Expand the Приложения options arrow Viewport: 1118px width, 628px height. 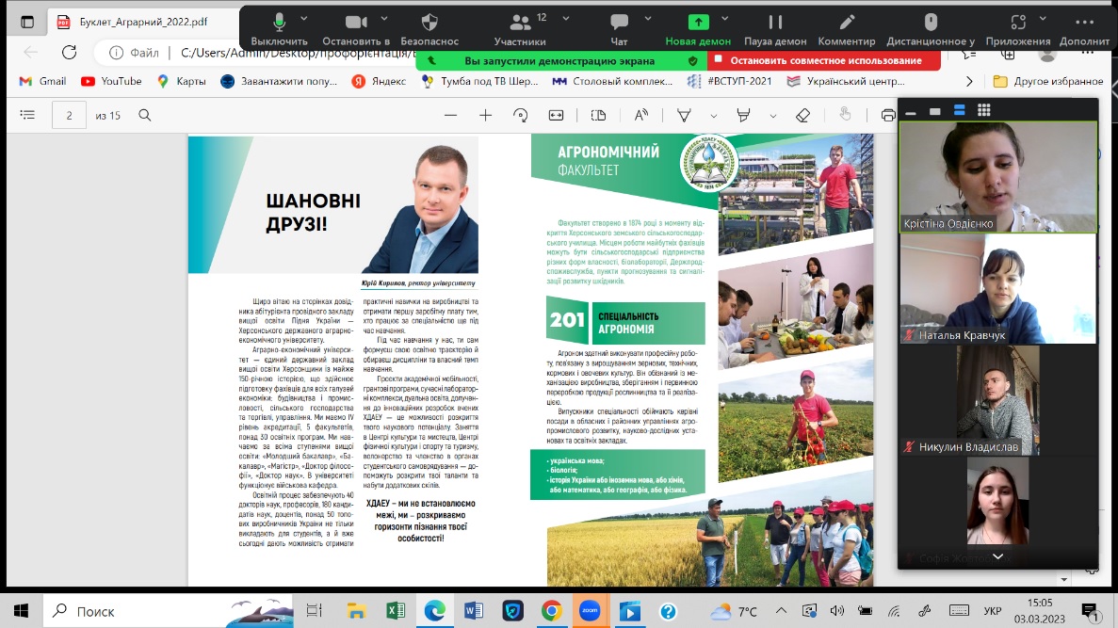pyautogui.click(x=1043, y=19)
